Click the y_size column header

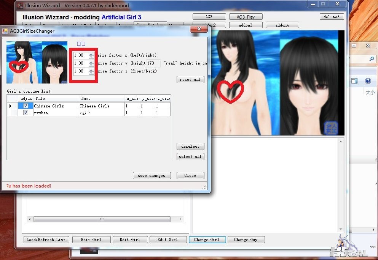(x=147, y=98)
